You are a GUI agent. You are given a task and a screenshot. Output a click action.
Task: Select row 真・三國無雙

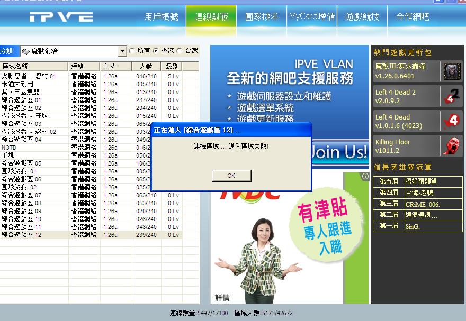point(91,92)
